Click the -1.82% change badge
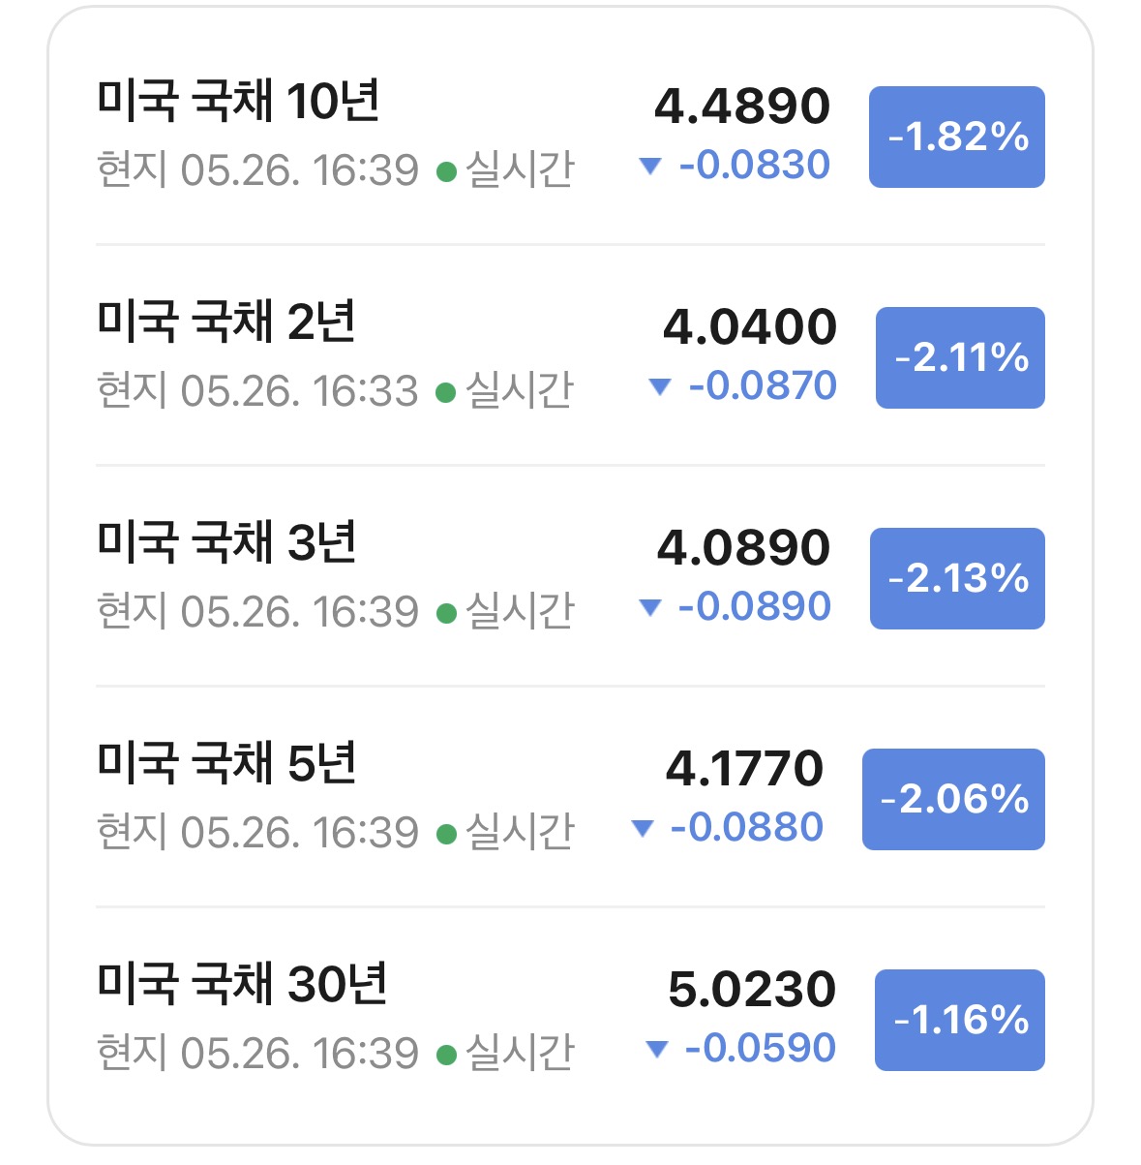The image size is (1141, 1165). 957,137
